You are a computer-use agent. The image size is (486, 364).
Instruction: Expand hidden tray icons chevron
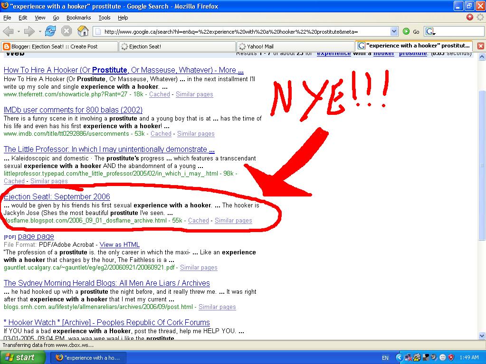pyautogui.click(x=399, y=358)
